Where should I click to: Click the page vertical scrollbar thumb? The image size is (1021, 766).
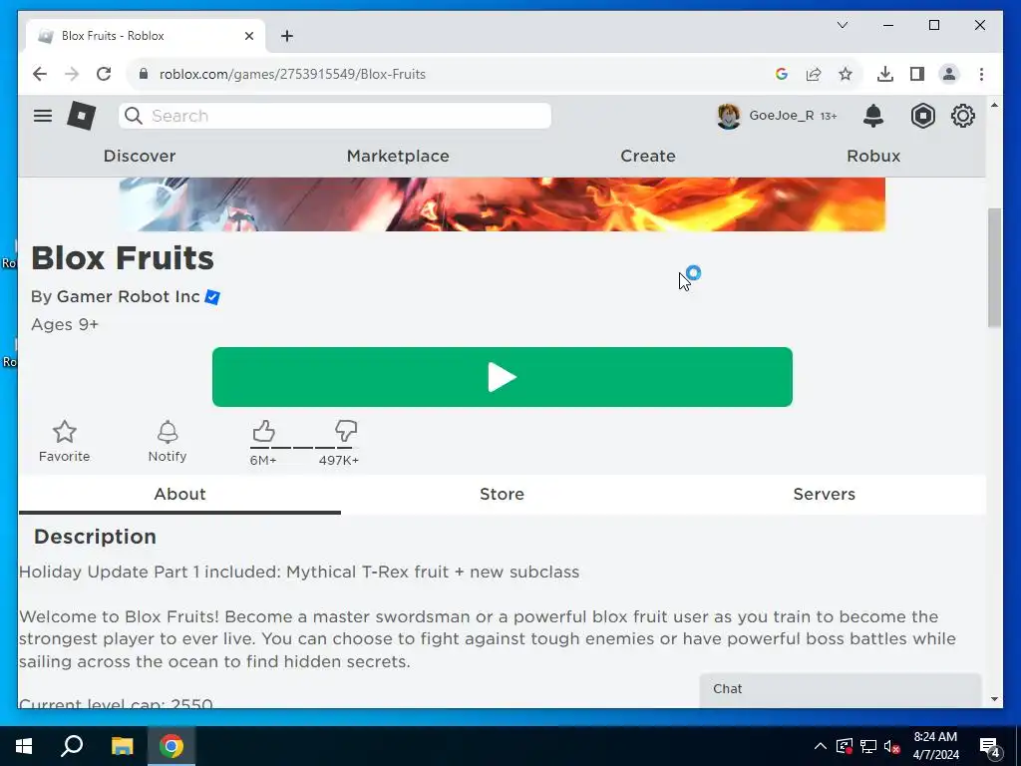click(x=994, y=267)
